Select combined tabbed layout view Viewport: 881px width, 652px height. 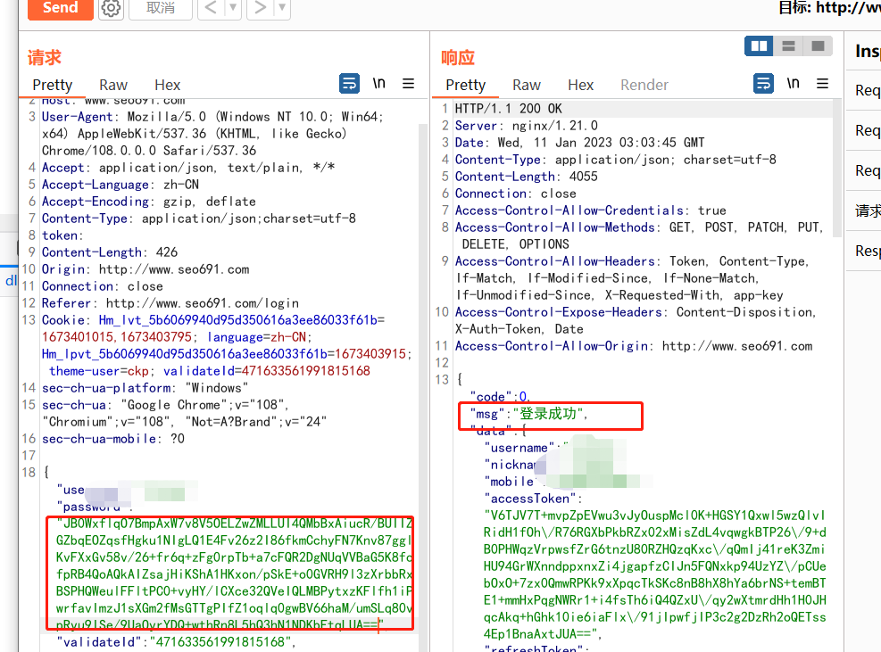[x=816, y=46]
